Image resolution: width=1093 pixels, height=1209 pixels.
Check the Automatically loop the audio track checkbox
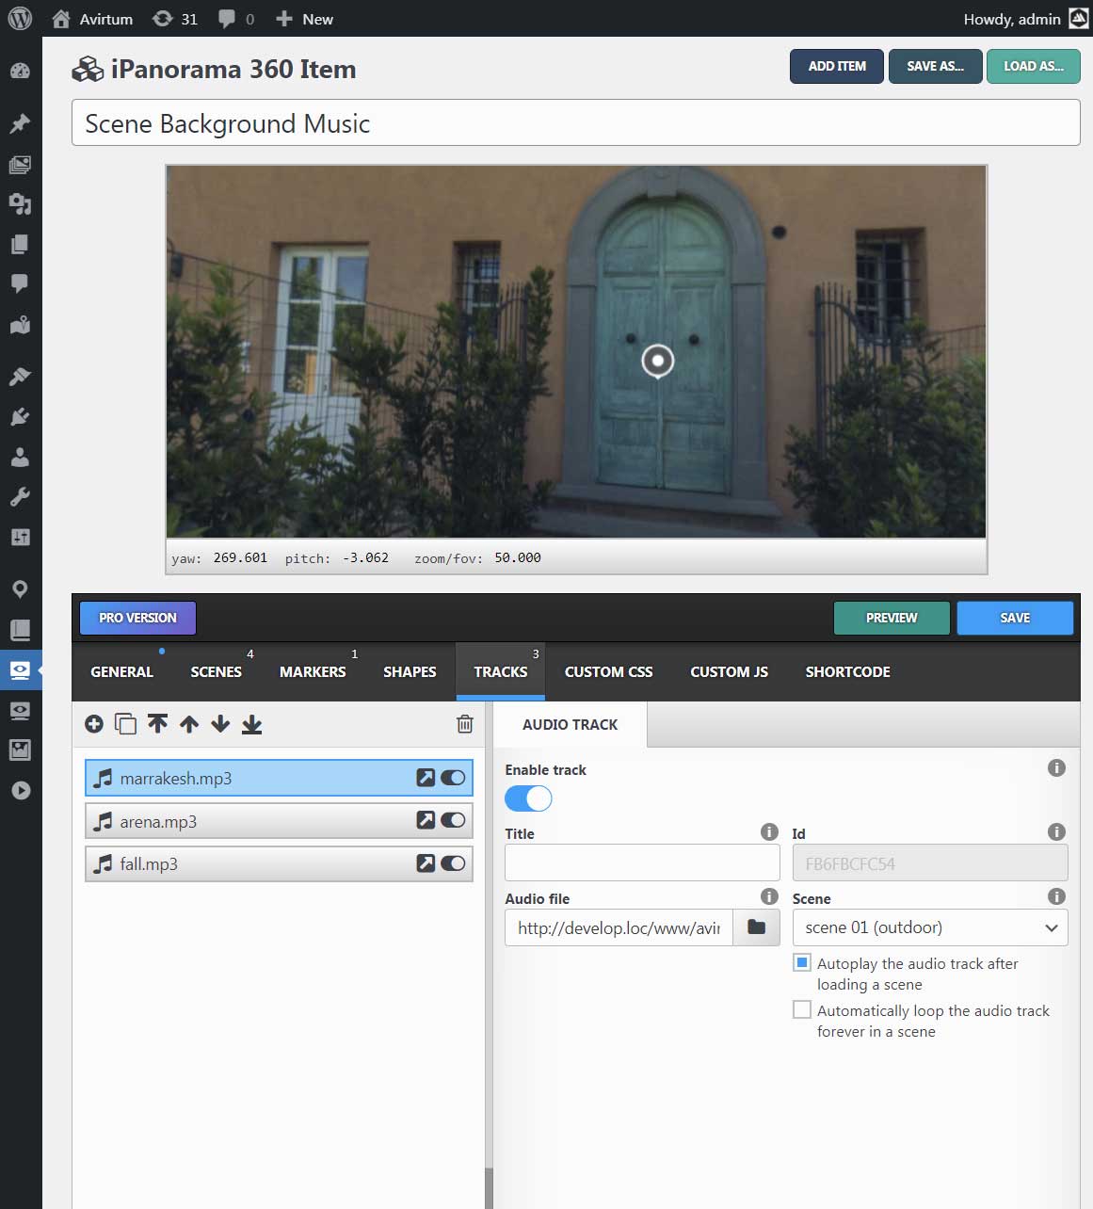coord(802,1009)
